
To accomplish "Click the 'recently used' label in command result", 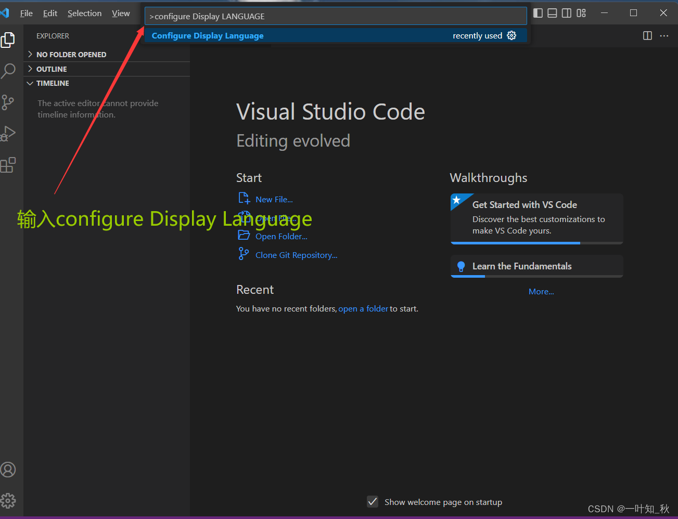I will click(477, 35).
